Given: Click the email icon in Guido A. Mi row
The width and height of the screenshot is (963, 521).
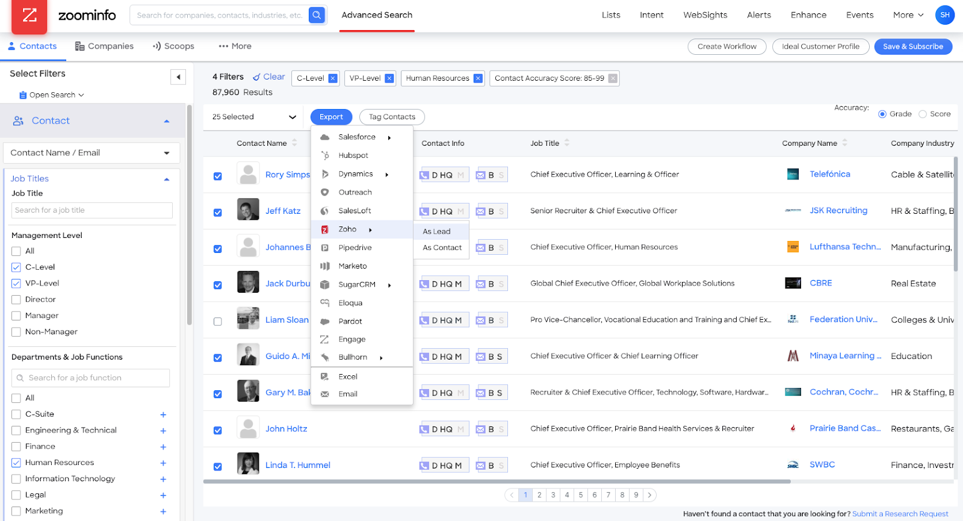Looking at the screenshot, I should coord(481,357).
